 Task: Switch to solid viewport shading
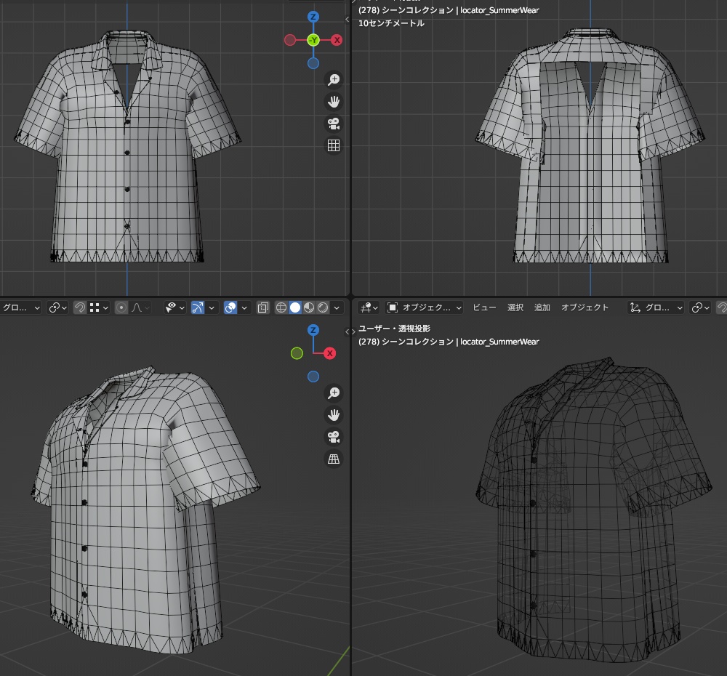tap(295, 307)
